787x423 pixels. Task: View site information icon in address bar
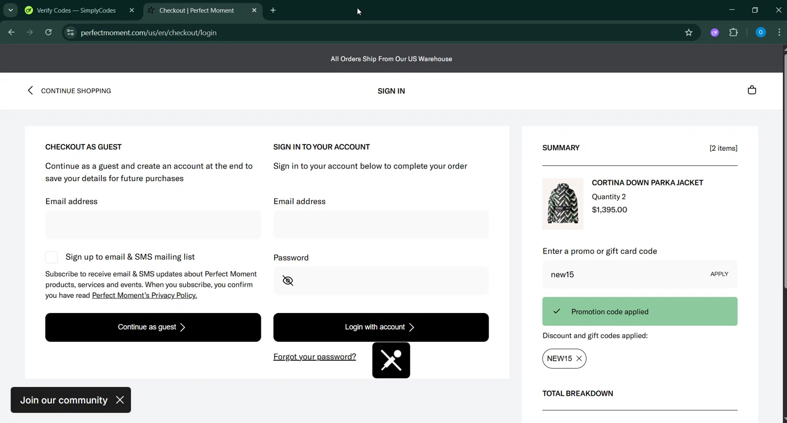coord(70,32)
